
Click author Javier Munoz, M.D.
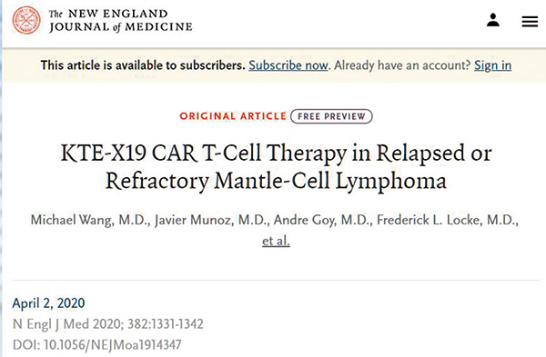(x=212, y=220)
